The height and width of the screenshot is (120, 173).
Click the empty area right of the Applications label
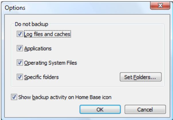107,49
